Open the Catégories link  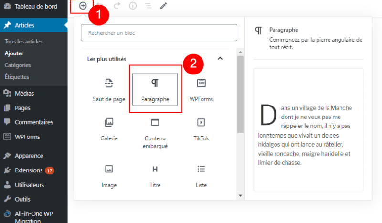coord(18,65)
